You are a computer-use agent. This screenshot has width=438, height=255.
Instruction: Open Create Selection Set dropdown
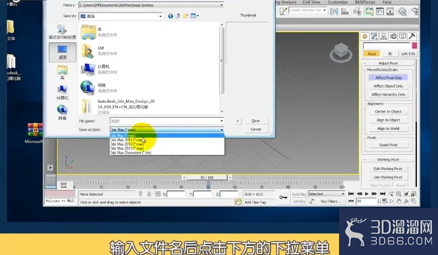tap(325, 10)
